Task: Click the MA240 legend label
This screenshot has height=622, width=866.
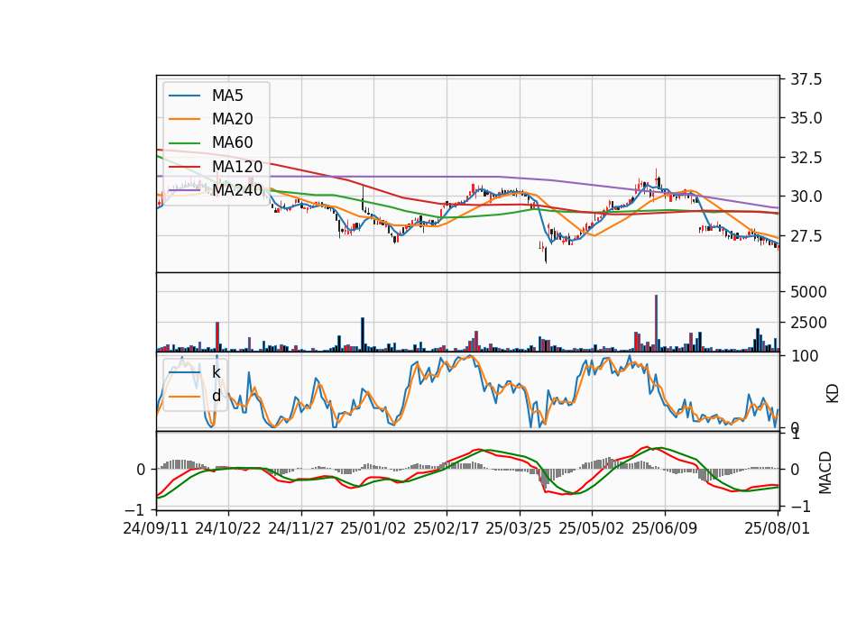Action: [x=237, y=190]
